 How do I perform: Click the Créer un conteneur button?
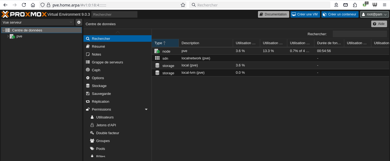[x=340, y=14]
